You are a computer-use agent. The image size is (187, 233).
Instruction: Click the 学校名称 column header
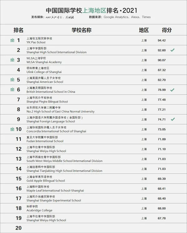[81, 30]
